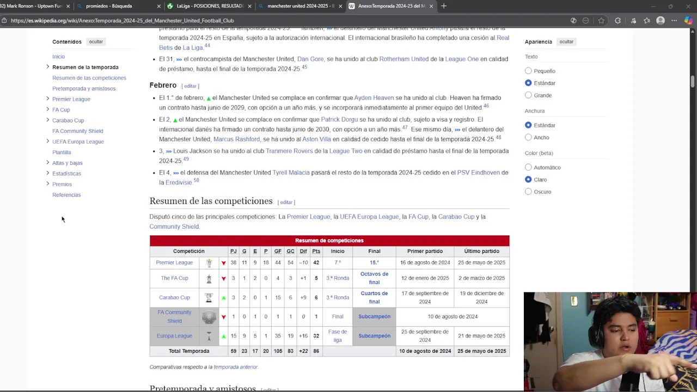
Task: Go to Inicio in contents sidebar
Action: click(58, 57)
